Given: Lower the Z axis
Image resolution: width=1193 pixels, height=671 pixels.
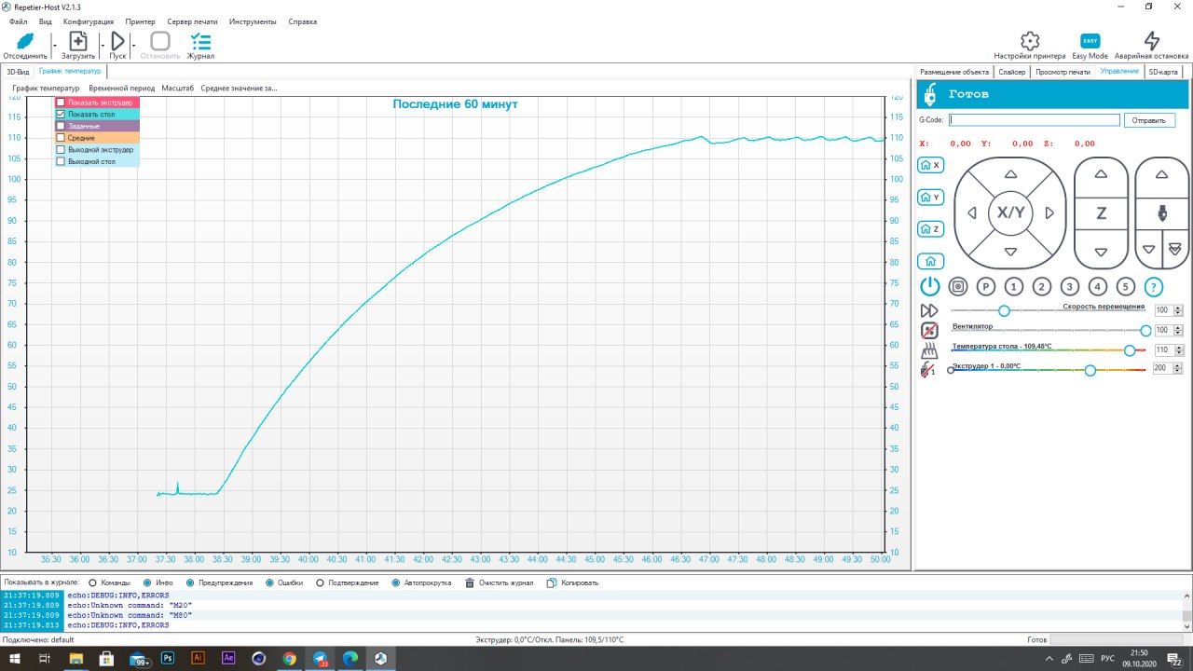Looking at the screenshot, I should (1101, 253).
